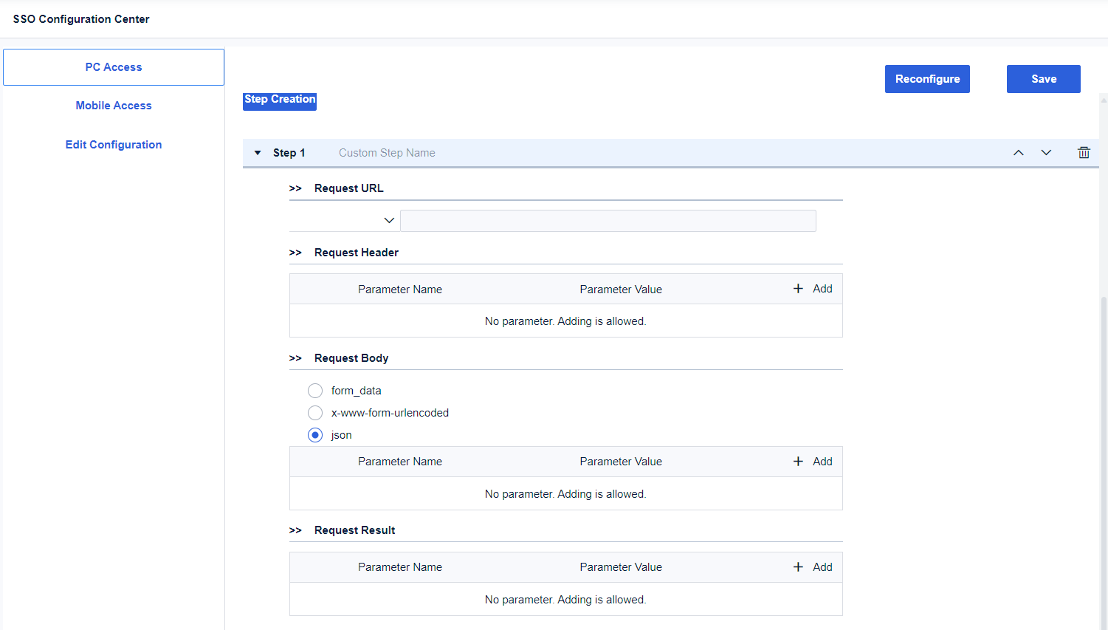Click the plus icon in Request Header

[x=798, y=289]
